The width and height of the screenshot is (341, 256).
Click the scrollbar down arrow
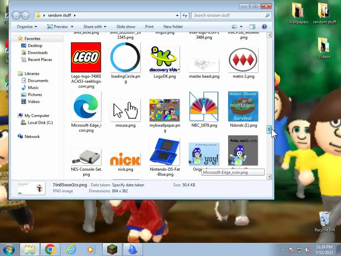coord(269,177)
